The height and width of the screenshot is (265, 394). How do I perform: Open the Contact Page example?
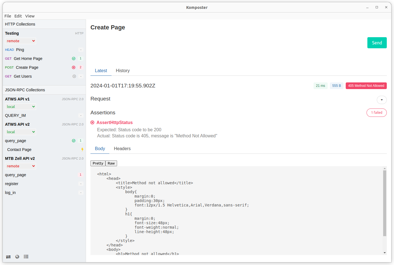44,150
